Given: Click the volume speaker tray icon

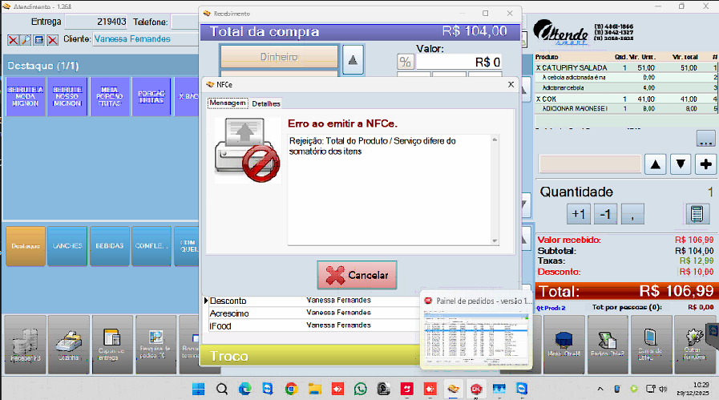Looking at the screenshot, I should tap(663, 389).
